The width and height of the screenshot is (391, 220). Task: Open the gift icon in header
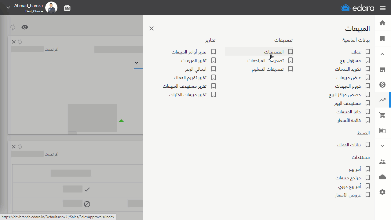click(67, 8)
